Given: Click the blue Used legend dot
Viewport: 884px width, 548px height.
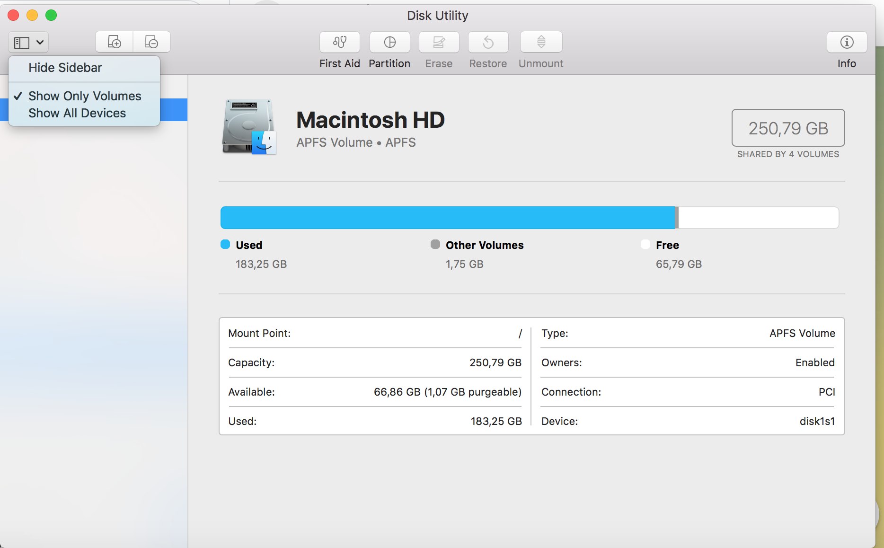Looking at the screenshot, I should pyautogui.click(x=225, y=244).
